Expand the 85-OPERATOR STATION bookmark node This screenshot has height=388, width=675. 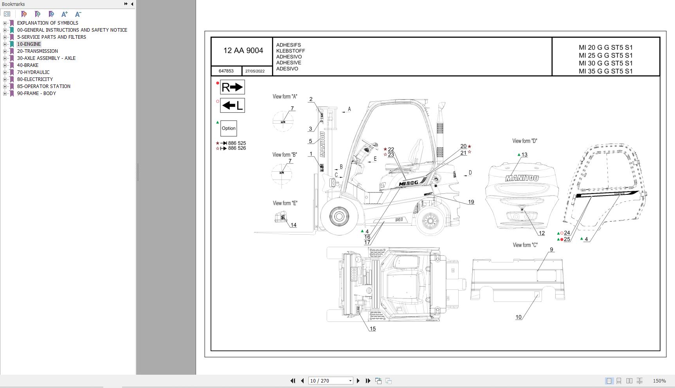point(5,86)
